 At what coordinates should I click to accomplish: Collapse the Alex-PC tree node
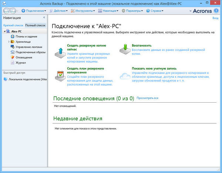(x=4, y=31)
